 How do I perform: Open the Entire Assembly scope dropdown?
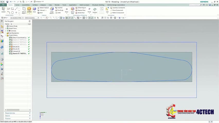pyautogui.click(x=32, y=18)
